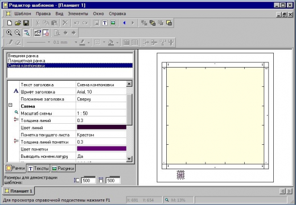This screenshot has height=205, width=296.
Task: Click the Zoom out magnifier icon
Action: click(18, 33)
